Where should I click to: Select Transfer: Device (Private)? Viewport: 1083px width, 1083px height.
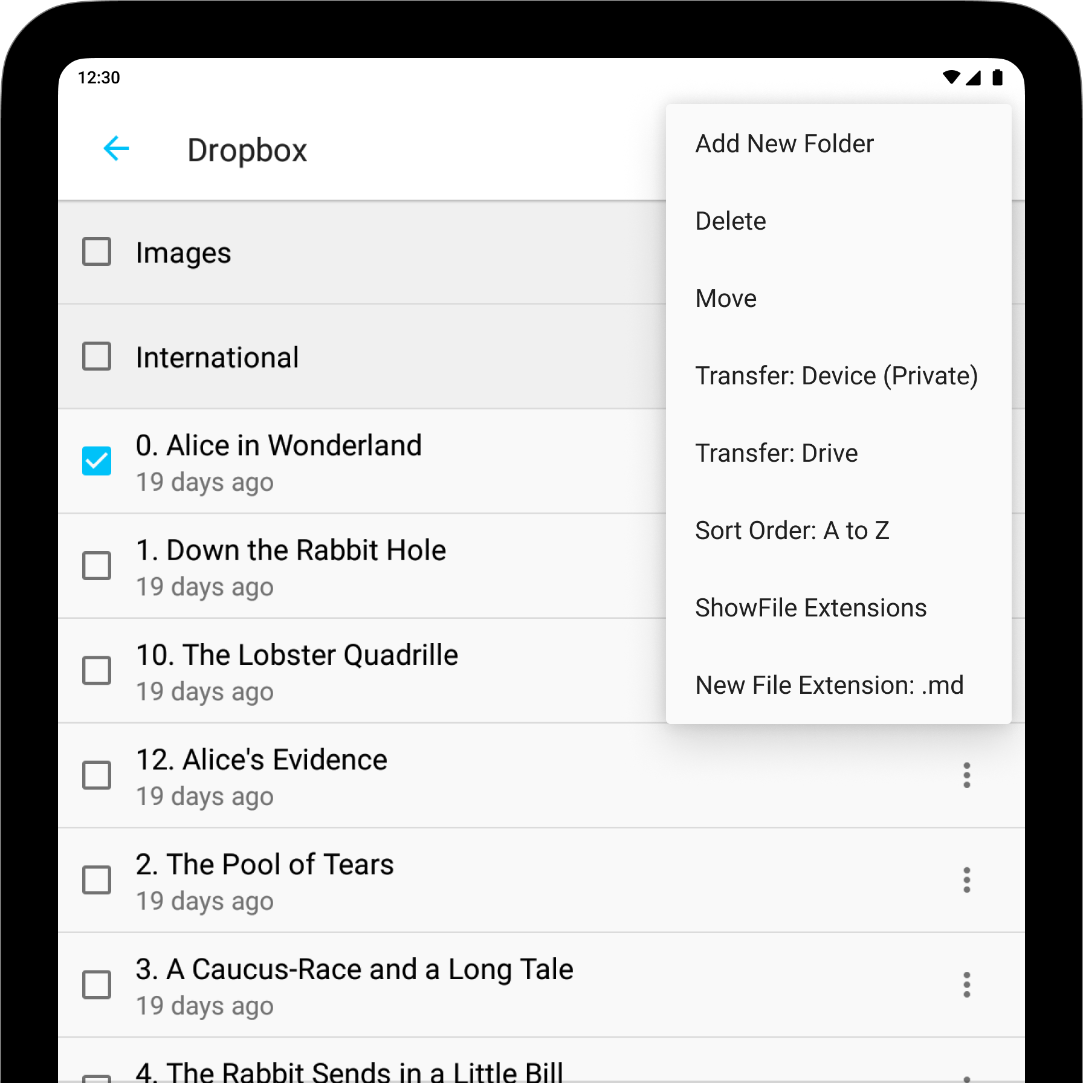click(x=838, y=376)
